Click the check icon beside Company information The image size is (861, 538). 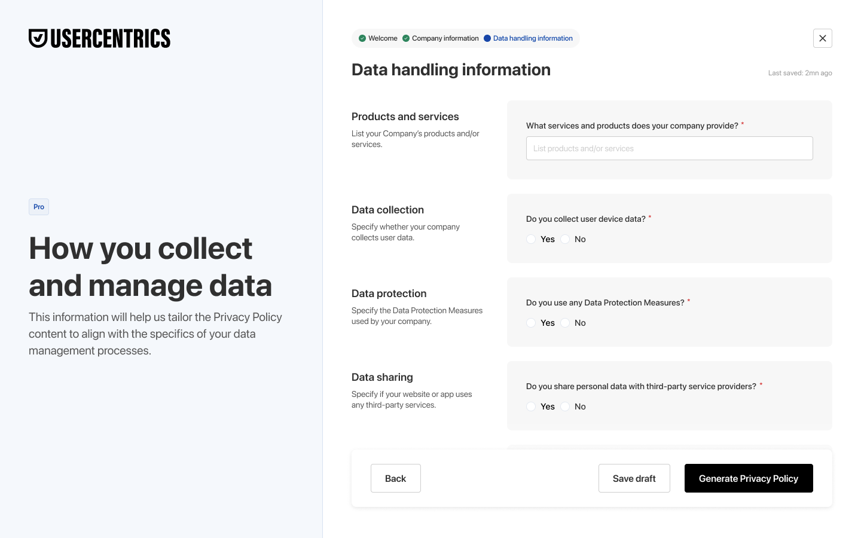(x=406, y=38)
